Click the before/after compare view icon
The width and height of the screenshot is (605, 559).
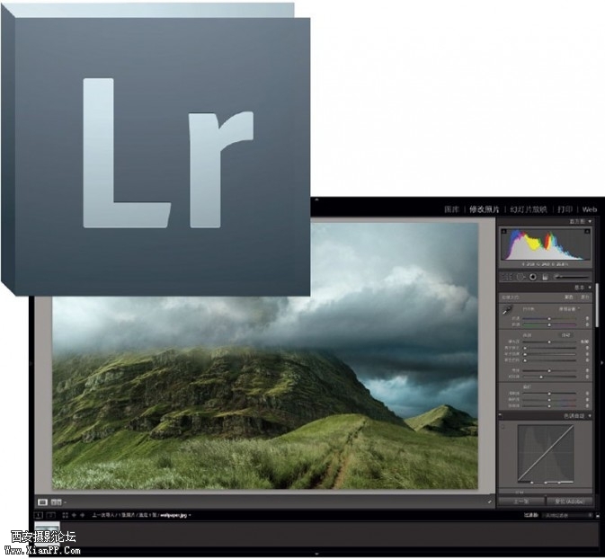[57, 501]
